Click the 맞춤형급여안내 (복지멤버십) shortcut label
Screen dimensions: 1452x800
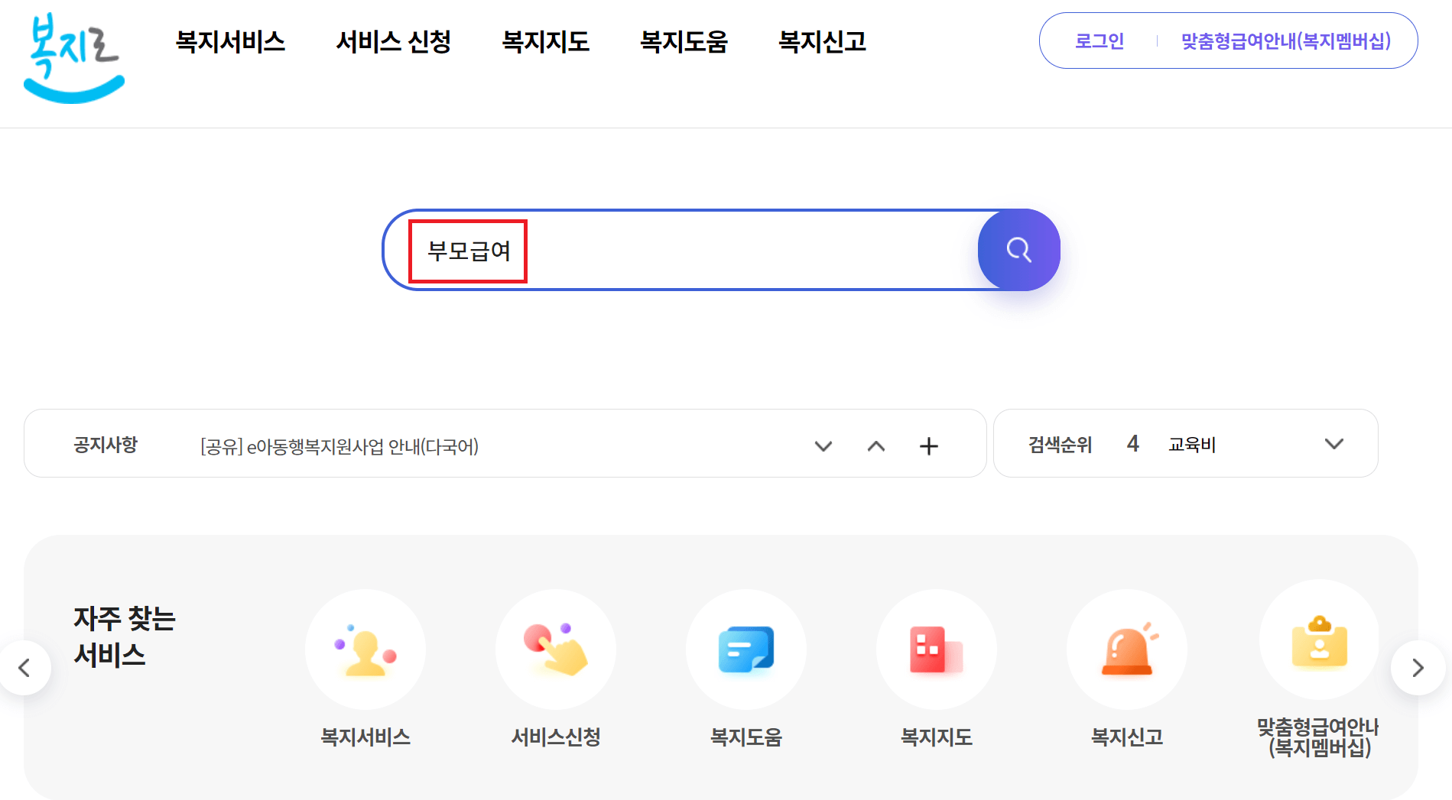pyautogui.click(x=1320, y=737)
